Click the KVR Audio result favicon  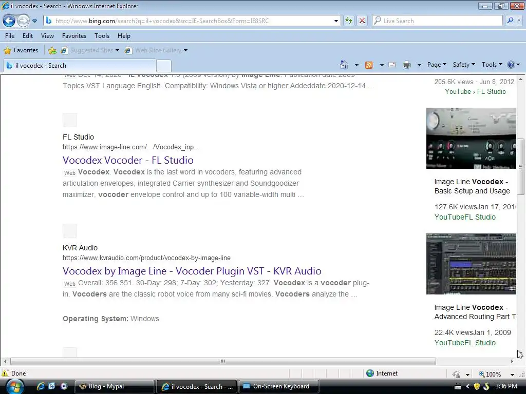coord(70,231)
